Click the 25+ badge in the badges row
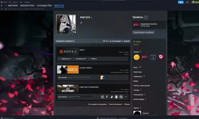Image resolution: width=199 pixels, height=119 pixels. coord(145,57)
